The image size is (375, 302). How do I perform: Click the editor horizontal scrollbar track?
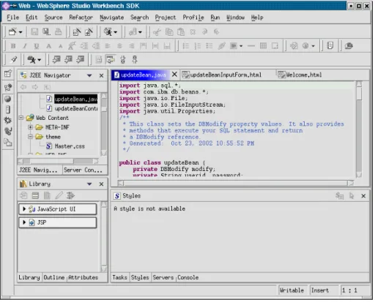tap(236, 183)
